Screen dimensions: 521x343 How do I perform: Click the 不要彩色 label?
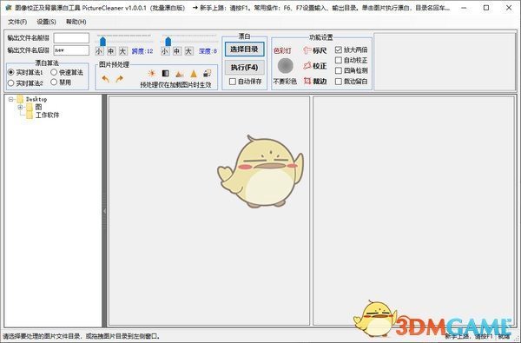285,81
